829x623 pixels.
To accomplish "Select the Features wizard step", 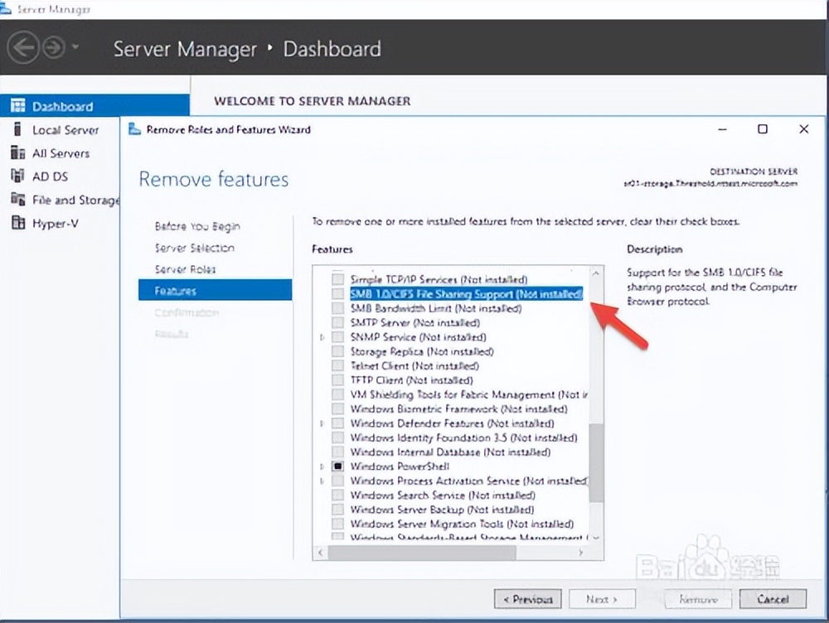I will pyautogui.click(x=216, y=290).
